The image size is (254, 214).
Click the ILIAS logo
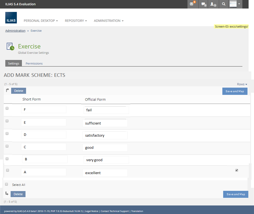11,18
